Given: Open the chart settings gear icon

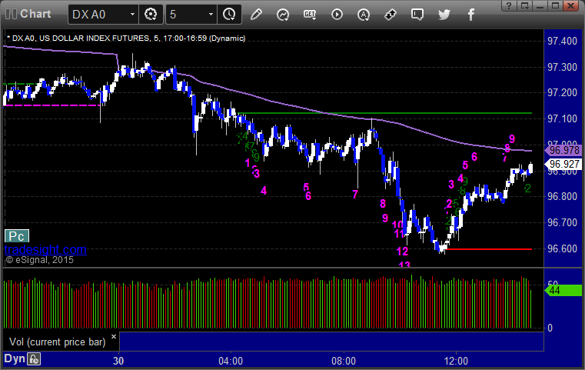Looking at the screenshot, I should pyautogui.click(x=151, y=15).
